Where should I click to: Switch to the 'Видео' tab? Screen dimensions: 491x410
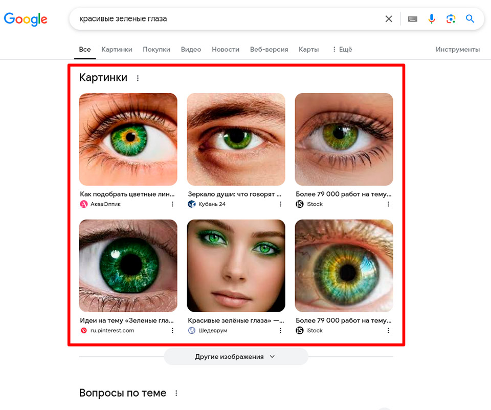tap(191, 49)
